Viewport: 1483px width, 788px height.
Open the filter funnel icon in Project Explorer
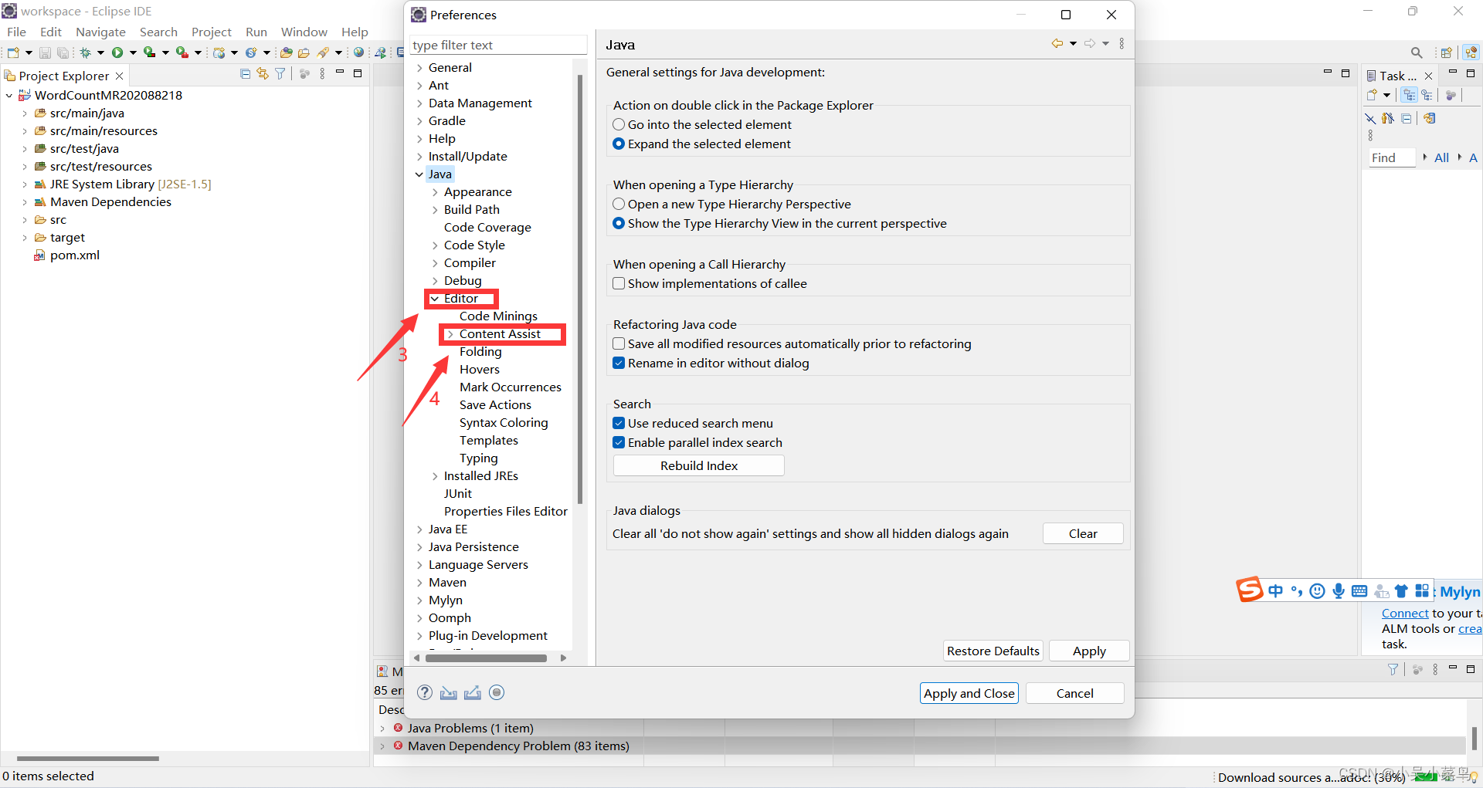click(280, 73)
